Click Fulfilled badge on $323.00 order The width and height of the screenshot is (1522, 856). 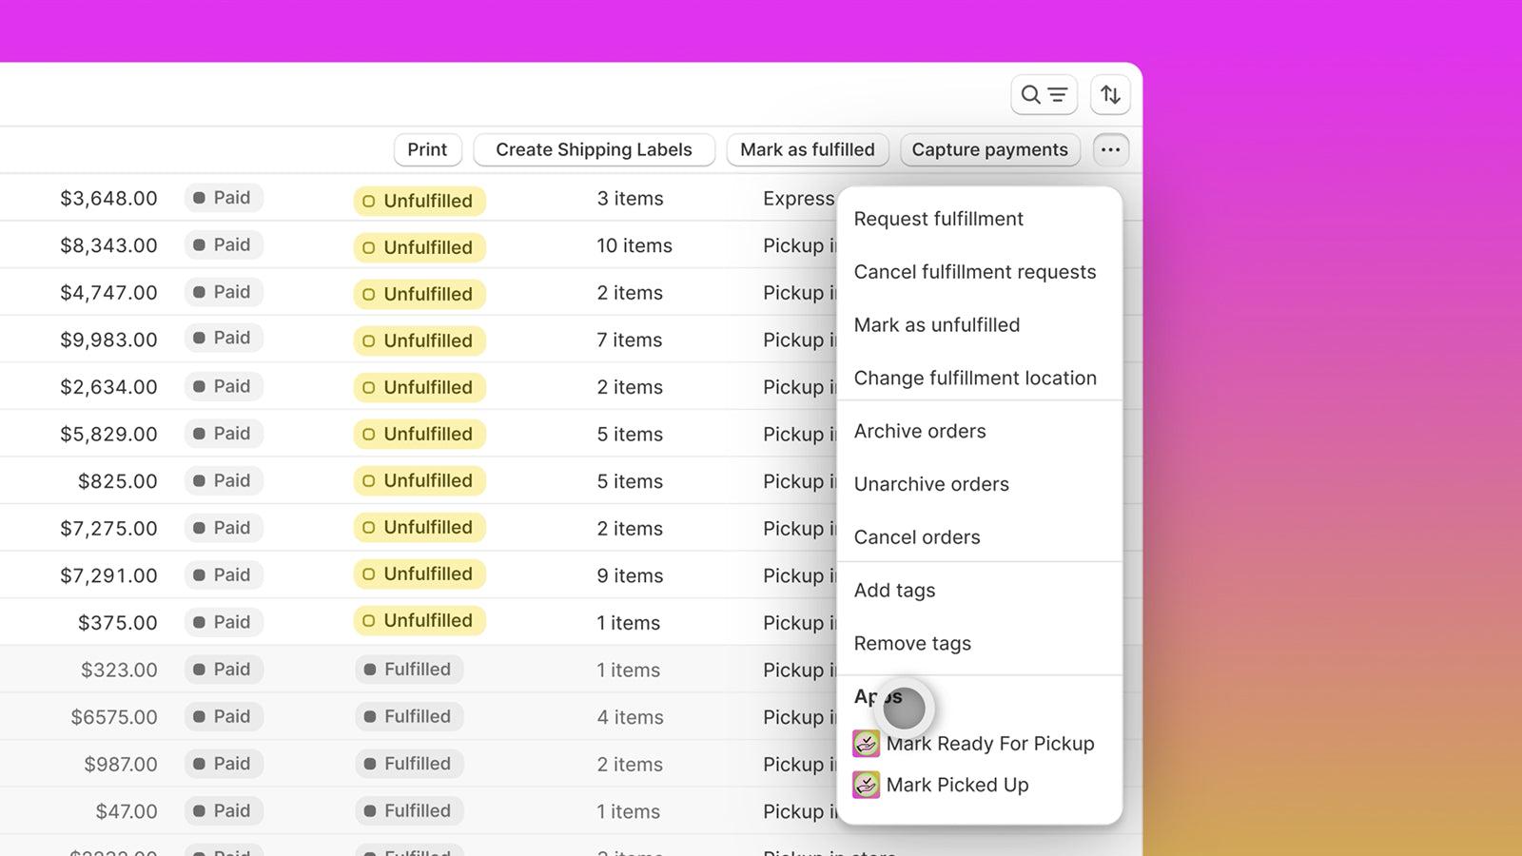click(409, 670)
